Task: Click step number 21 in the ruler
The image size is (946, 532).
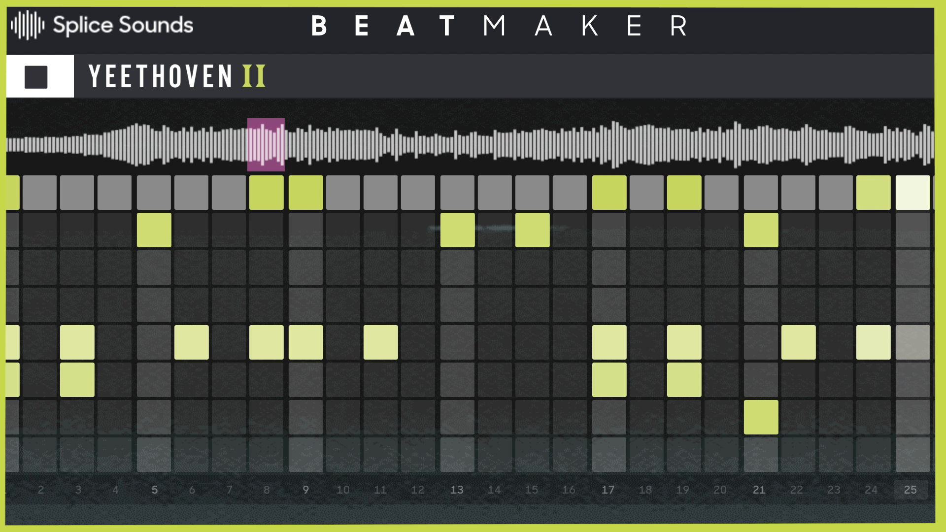Action: point(759,490)
